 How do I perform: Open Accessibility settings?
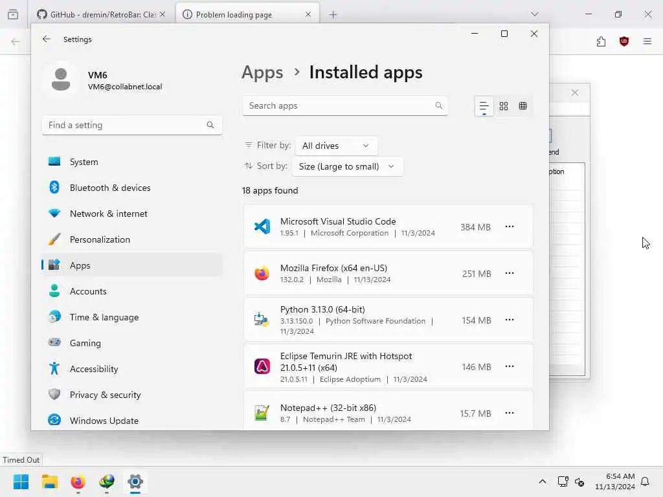pos(132,369)
